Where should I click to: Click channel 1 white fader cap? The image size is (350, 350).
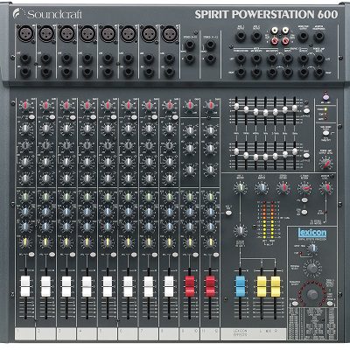pyautogui.click(x=25, y=286)
